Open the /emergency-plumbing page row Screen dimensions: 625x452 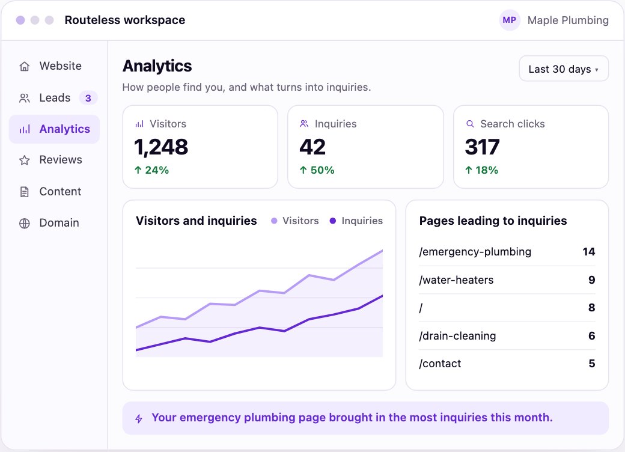coord(507,252)
